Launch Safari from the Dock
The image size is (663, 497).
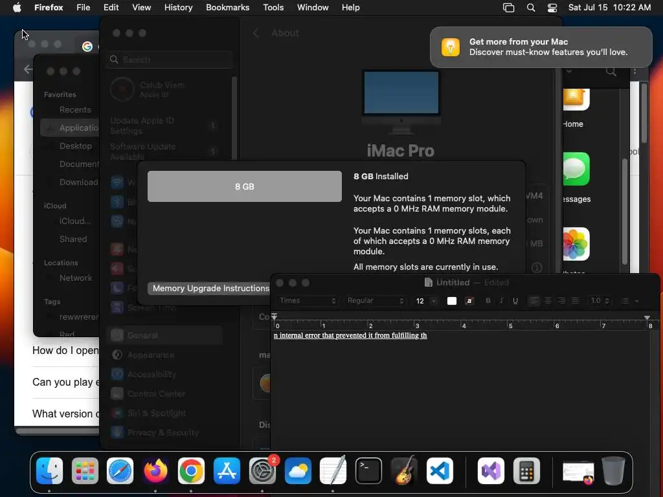120,470
